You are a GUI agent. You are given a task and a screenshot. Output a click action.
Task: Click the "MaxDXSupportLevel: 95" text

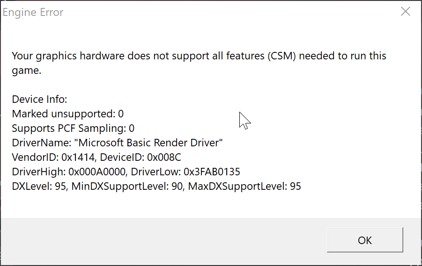pos(244,186)
